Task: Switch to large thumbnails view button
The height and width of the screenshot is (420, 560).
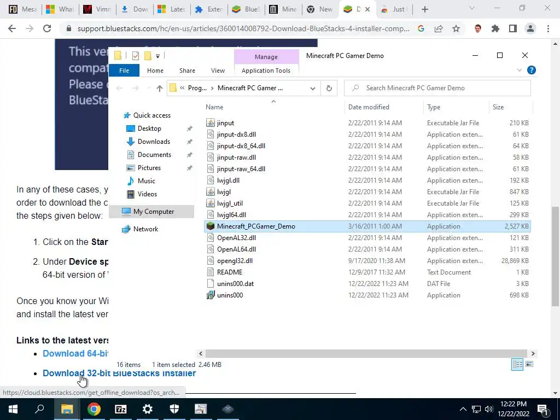Action: [529, 364]
